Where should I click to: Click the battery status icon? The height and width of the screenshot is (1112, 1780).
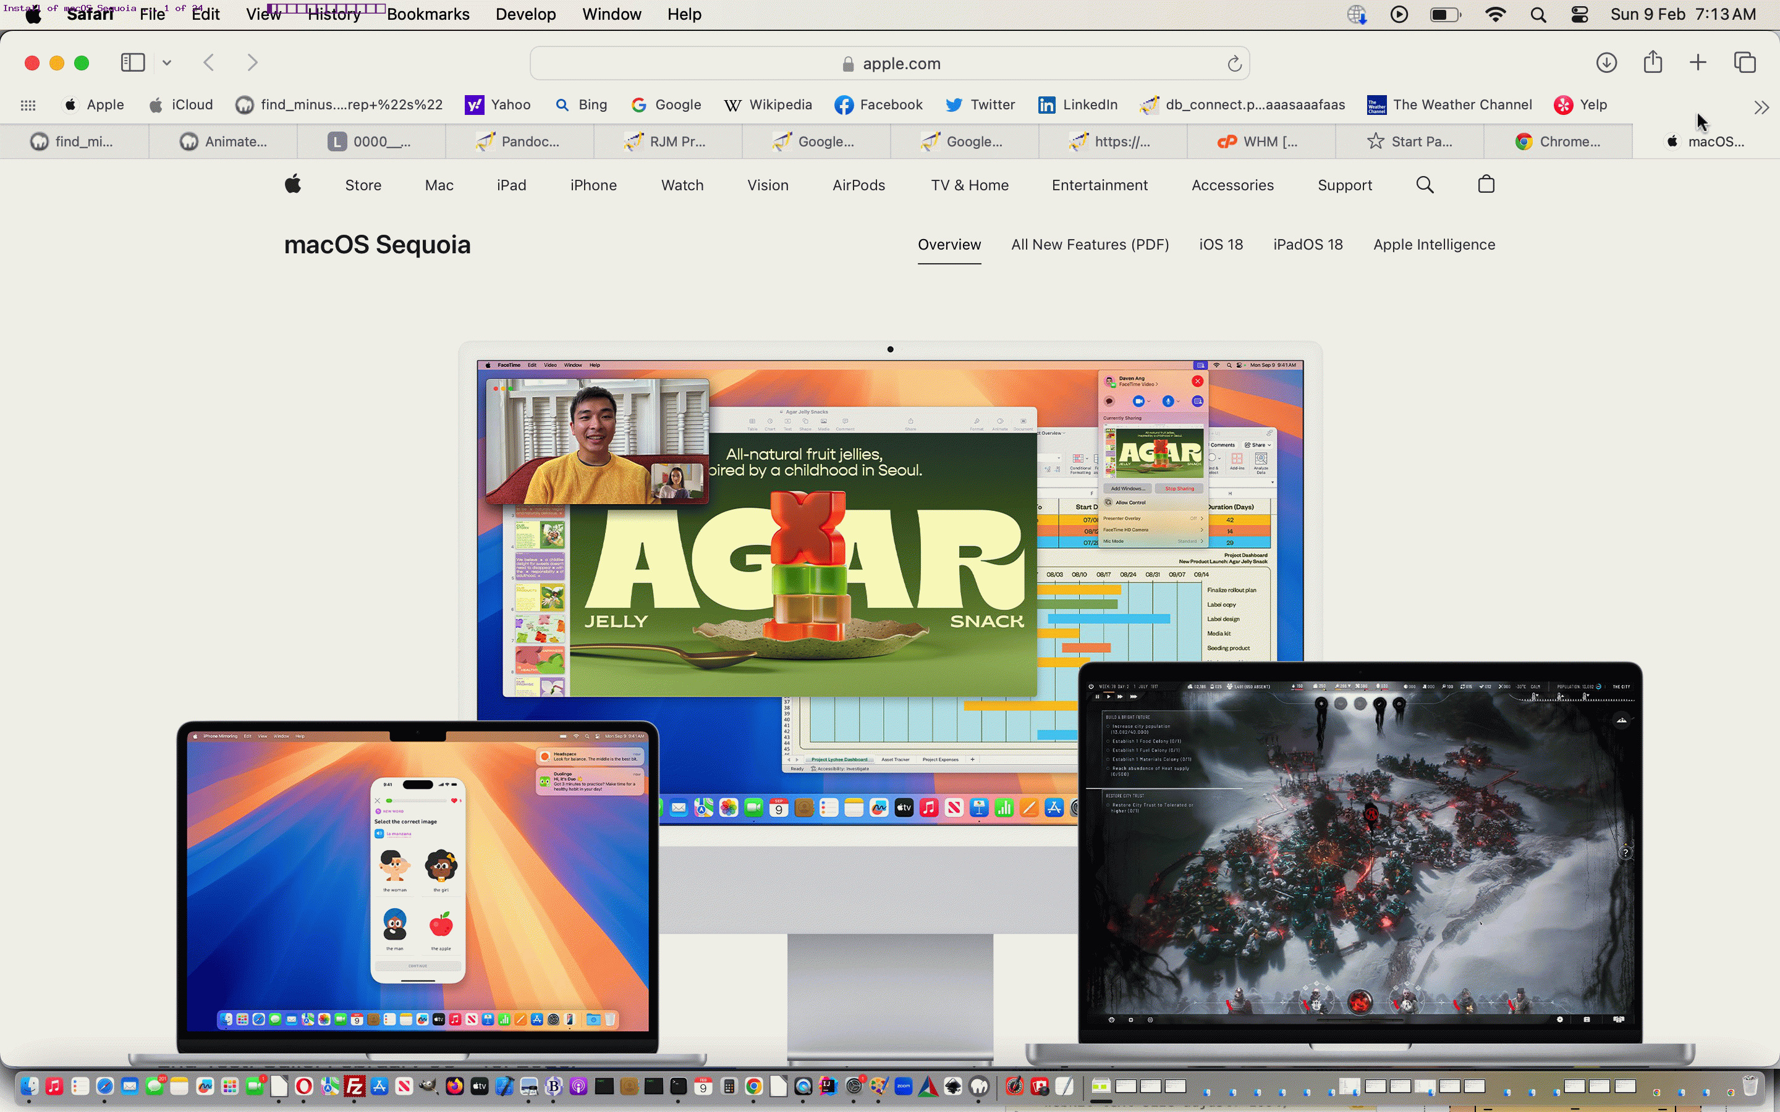point(1444,15)
